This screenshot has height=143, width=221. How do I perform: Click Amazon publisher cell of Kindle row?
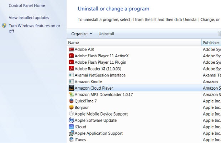[x=210, y=82]
